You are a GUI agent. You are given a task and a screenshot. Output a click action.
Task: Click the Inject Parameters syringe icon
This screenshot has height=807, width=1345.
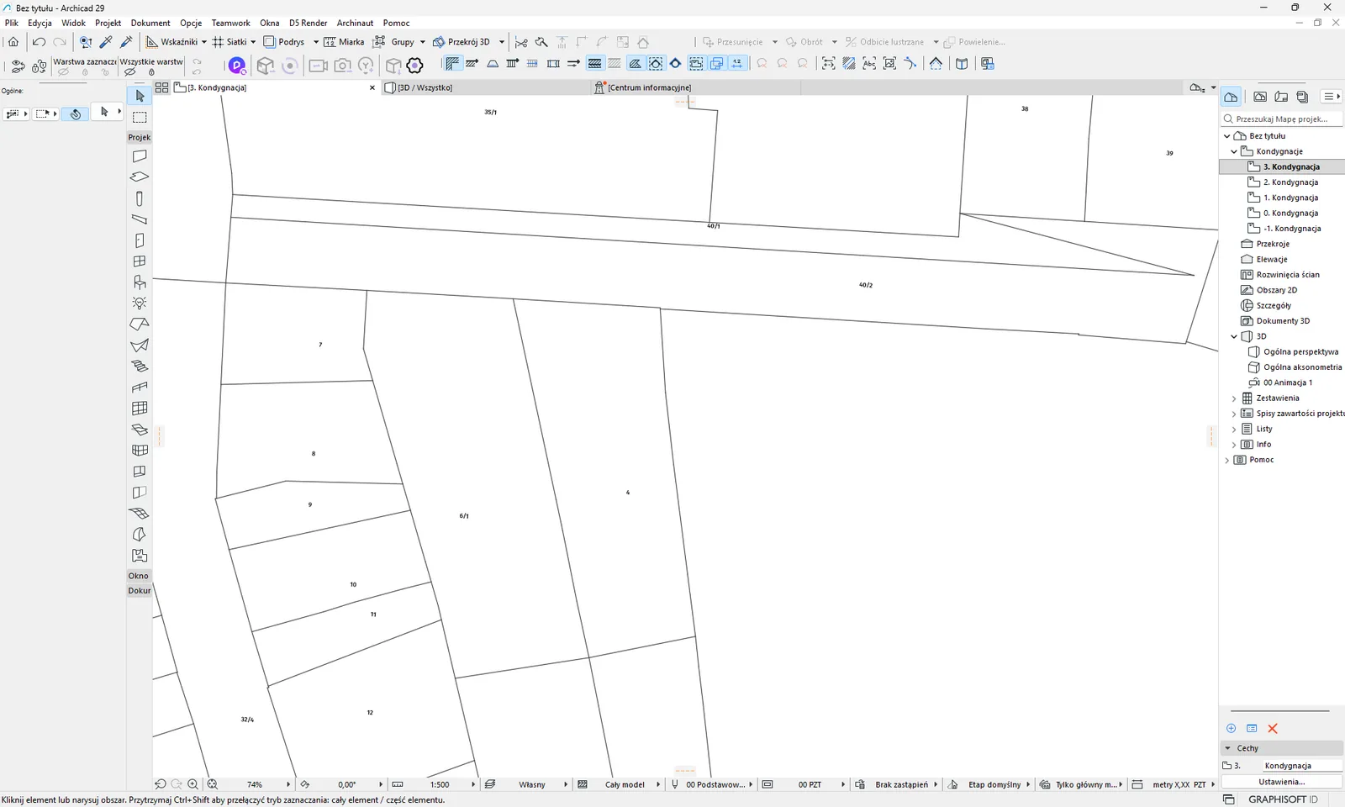(x=127, y=42)
